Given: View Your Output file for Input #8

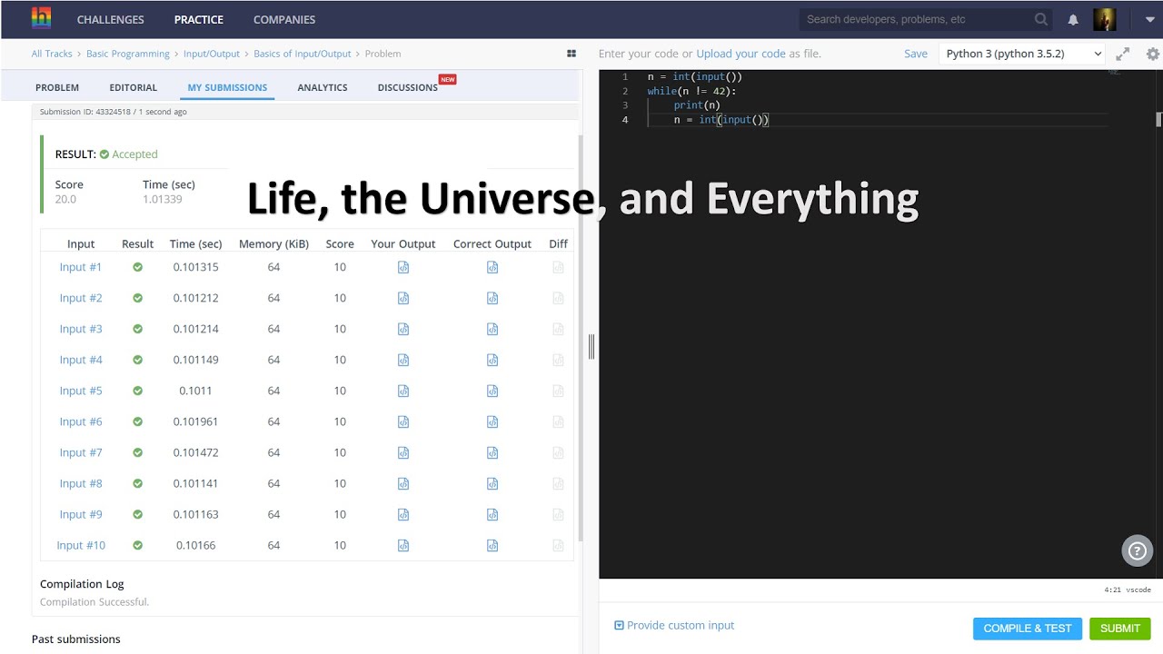Looking at the screenshot, I should (403, 483).
